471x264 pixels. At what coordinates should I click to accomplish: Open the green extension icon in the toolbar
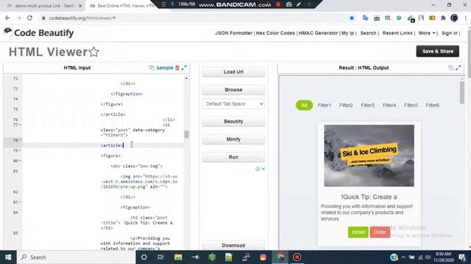pos(399,18)
